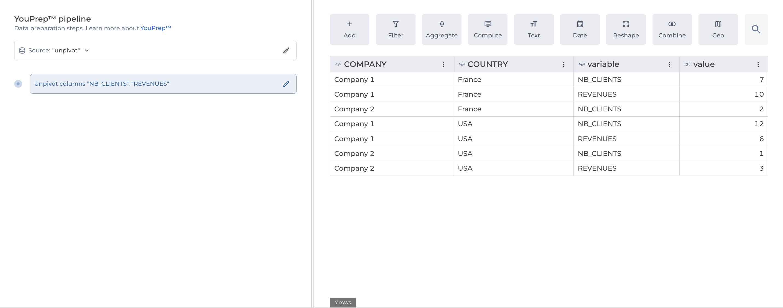Viewport: 783px width, 308px height.
Task: Toggle the Unpivot step radio dot
Action: pyautogui.click(x=18, y=84)
